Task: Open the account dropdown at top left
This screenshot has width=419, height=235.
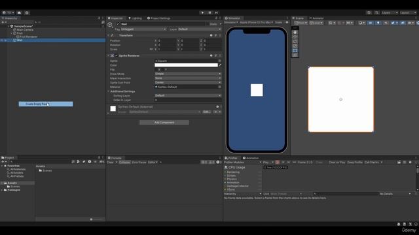Action: pos(8,12)
